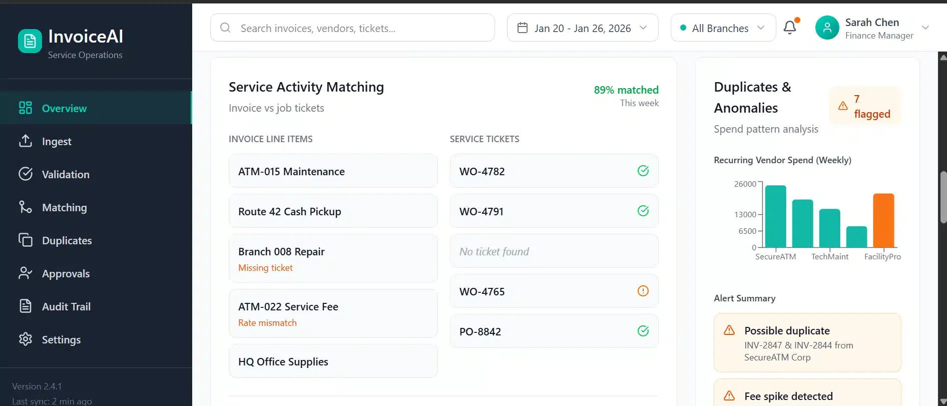Open ticket PO-8842
The height and width of the screenshot is (406, 947).
point(554,331)
